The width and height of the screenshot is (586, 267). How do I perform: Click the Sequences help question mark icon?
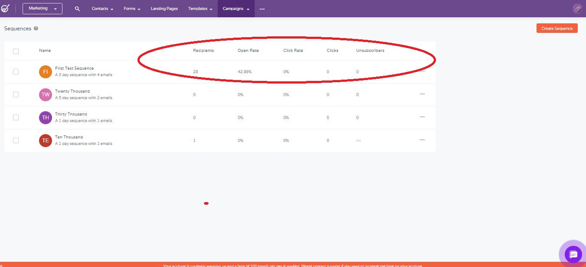click(36, 29)
